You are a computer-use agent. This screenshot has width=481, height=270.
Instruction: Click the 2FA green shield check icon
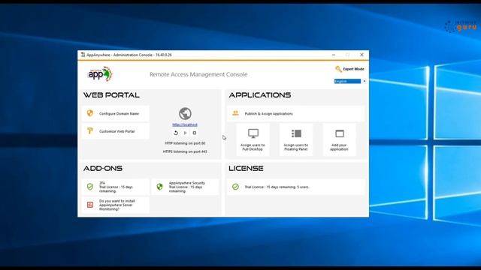coord(90,187)
